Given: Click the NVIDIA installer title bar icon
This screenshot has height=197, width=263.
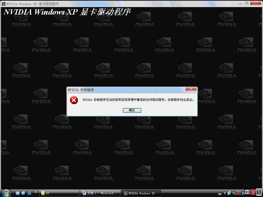Looking at the screenshot, I should pyautogui.click(x=4, y=4).
